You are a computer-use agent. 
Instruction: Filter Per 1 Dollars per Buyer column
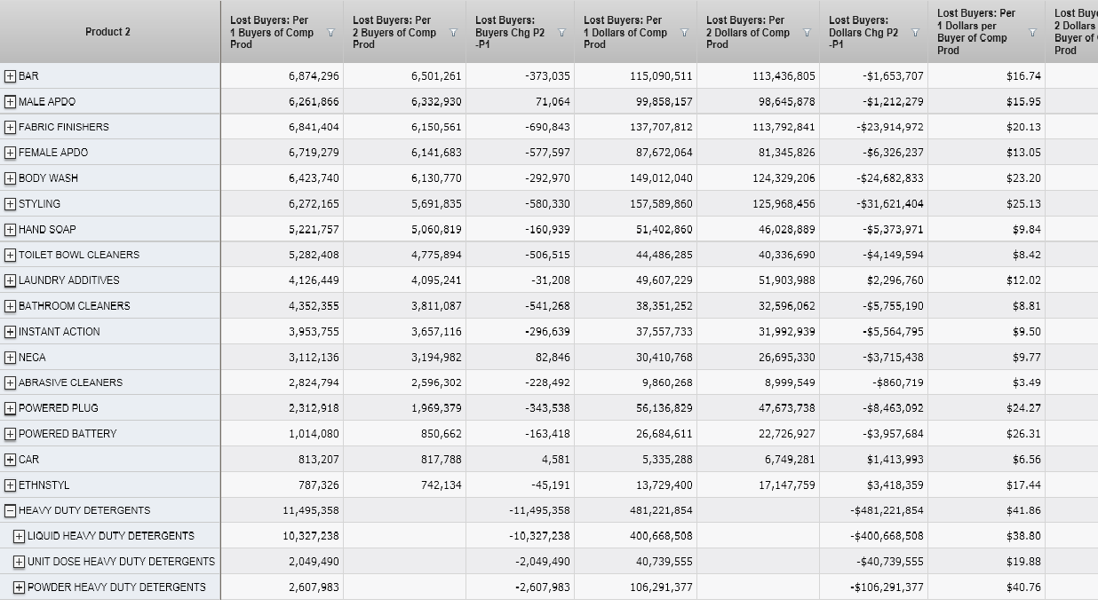point(1032,33)
